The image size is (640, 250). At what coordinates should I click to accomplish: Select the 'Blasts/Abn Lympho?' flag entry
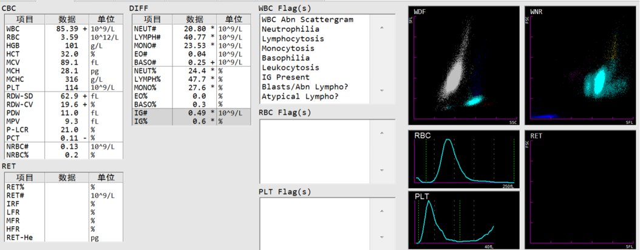pyautogui.click(x=300, y=87)
